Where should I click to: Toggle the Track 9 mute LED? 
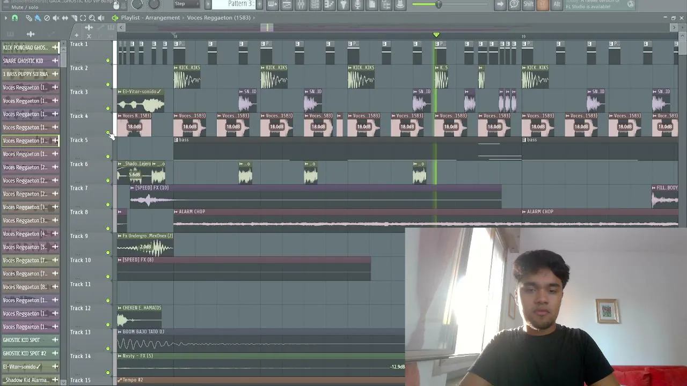coord(108,253)
